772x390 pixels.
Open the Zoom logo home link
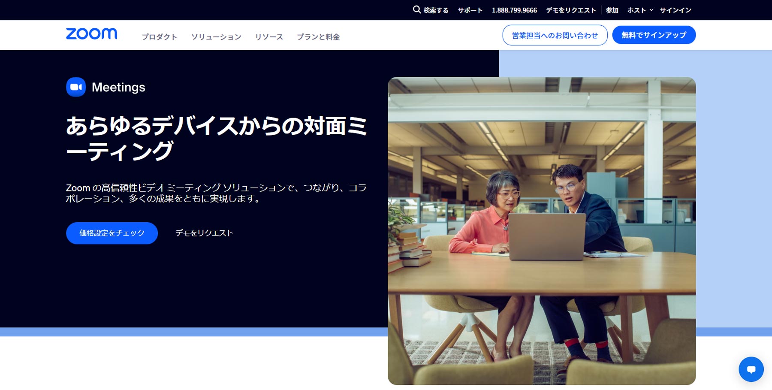tap(91, 34)
